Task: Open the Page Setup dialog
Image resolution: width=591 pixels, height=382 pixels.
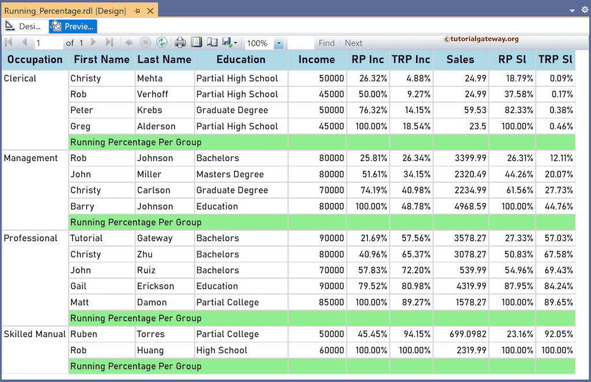Action: point(211,42)
